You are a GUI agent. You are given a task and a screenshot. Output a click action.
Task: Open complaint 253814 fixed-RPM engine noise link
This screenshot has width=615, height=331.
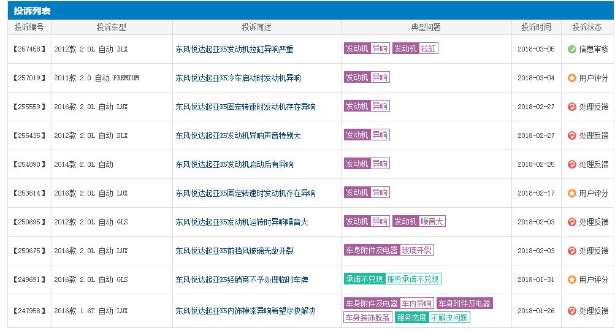[x=245, y=193]
